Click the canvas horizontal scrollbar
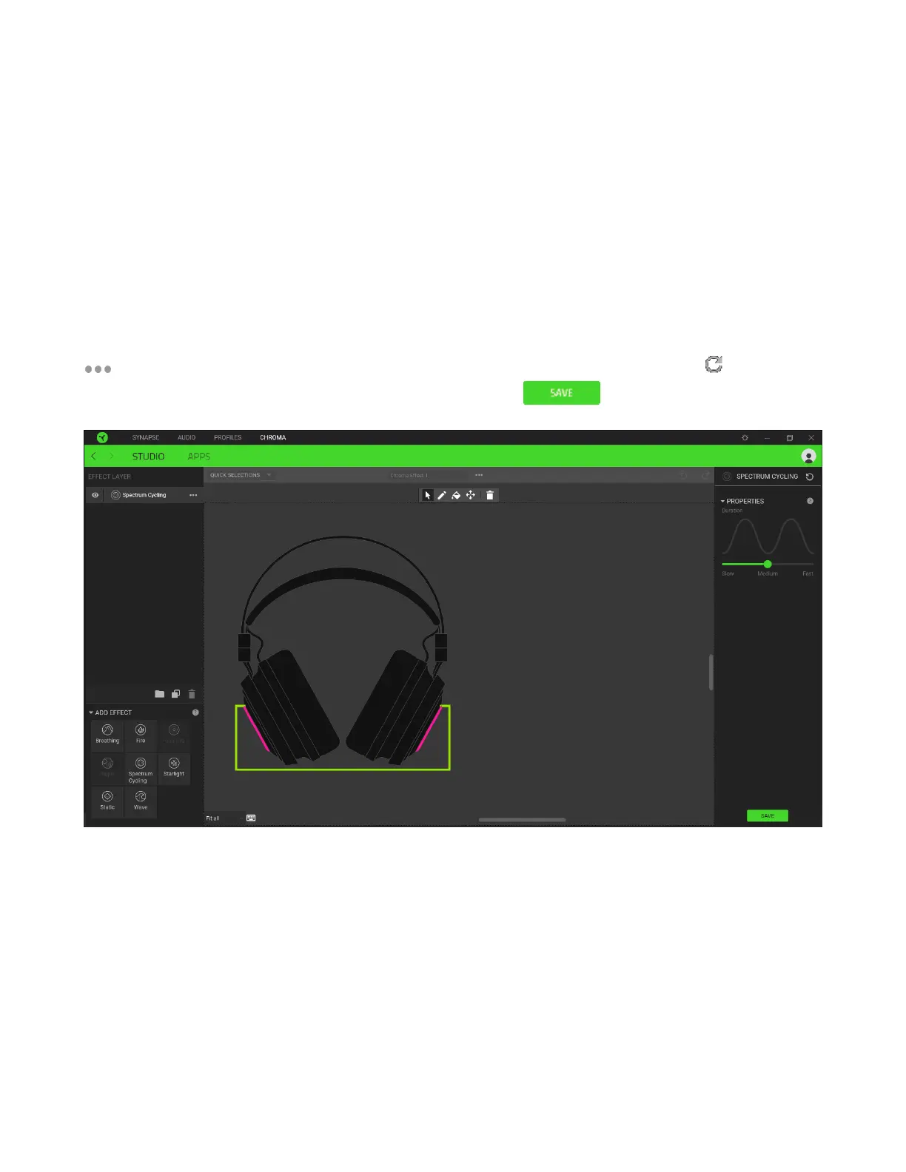The image size is (906, 1172). tap(522, 820)
